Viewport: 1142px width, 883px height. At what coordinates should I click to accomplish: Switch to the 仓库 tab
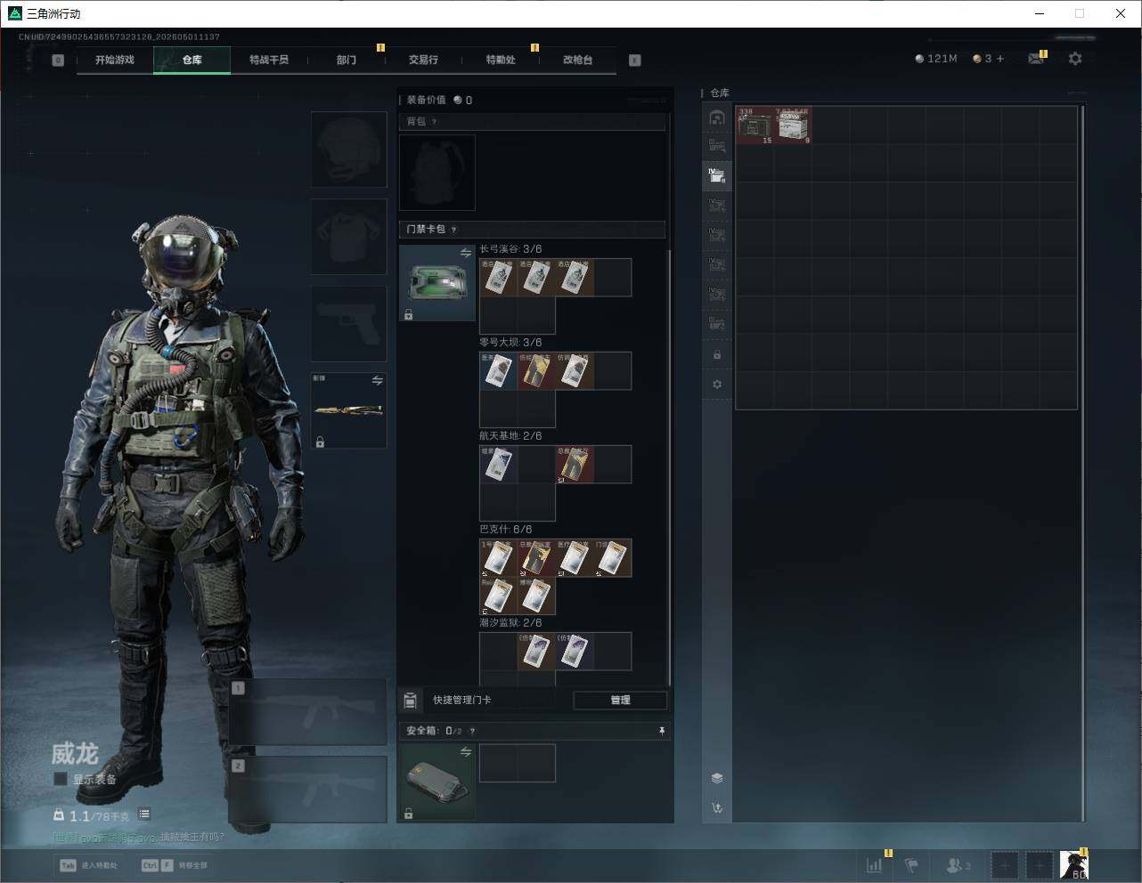tap(192, 60)
